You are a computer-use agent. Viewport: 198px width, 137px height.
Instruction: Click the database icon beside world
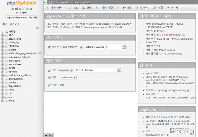pyautogui.click(x=6, y=101)
